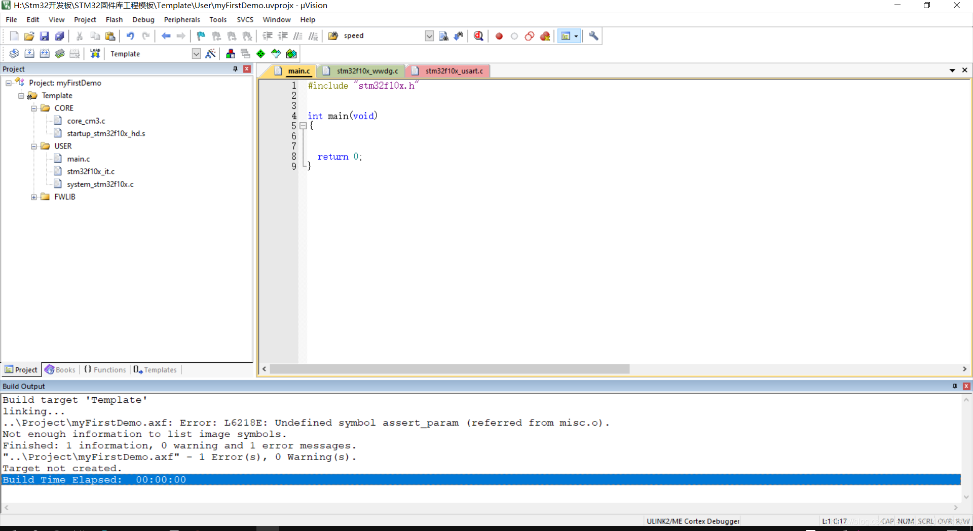The image size is (973, 531).
Task: Open the Project menu
Action: [x=85, y=20]
